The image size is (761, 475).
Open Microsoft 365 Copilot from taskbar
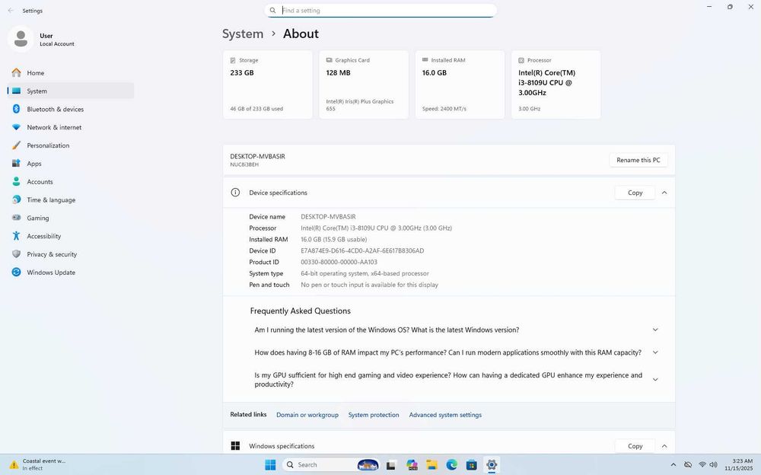click(412, 465)
